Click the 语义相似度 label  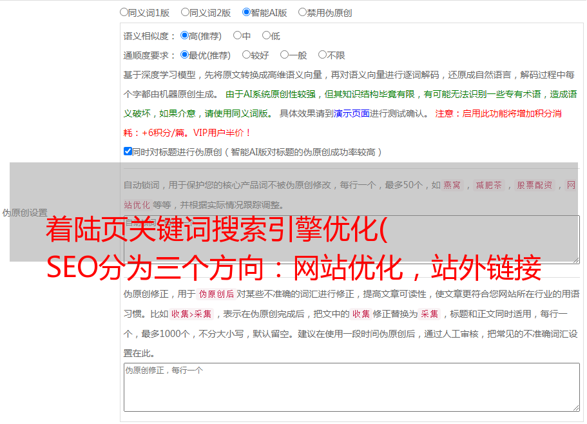click(149, 36)
